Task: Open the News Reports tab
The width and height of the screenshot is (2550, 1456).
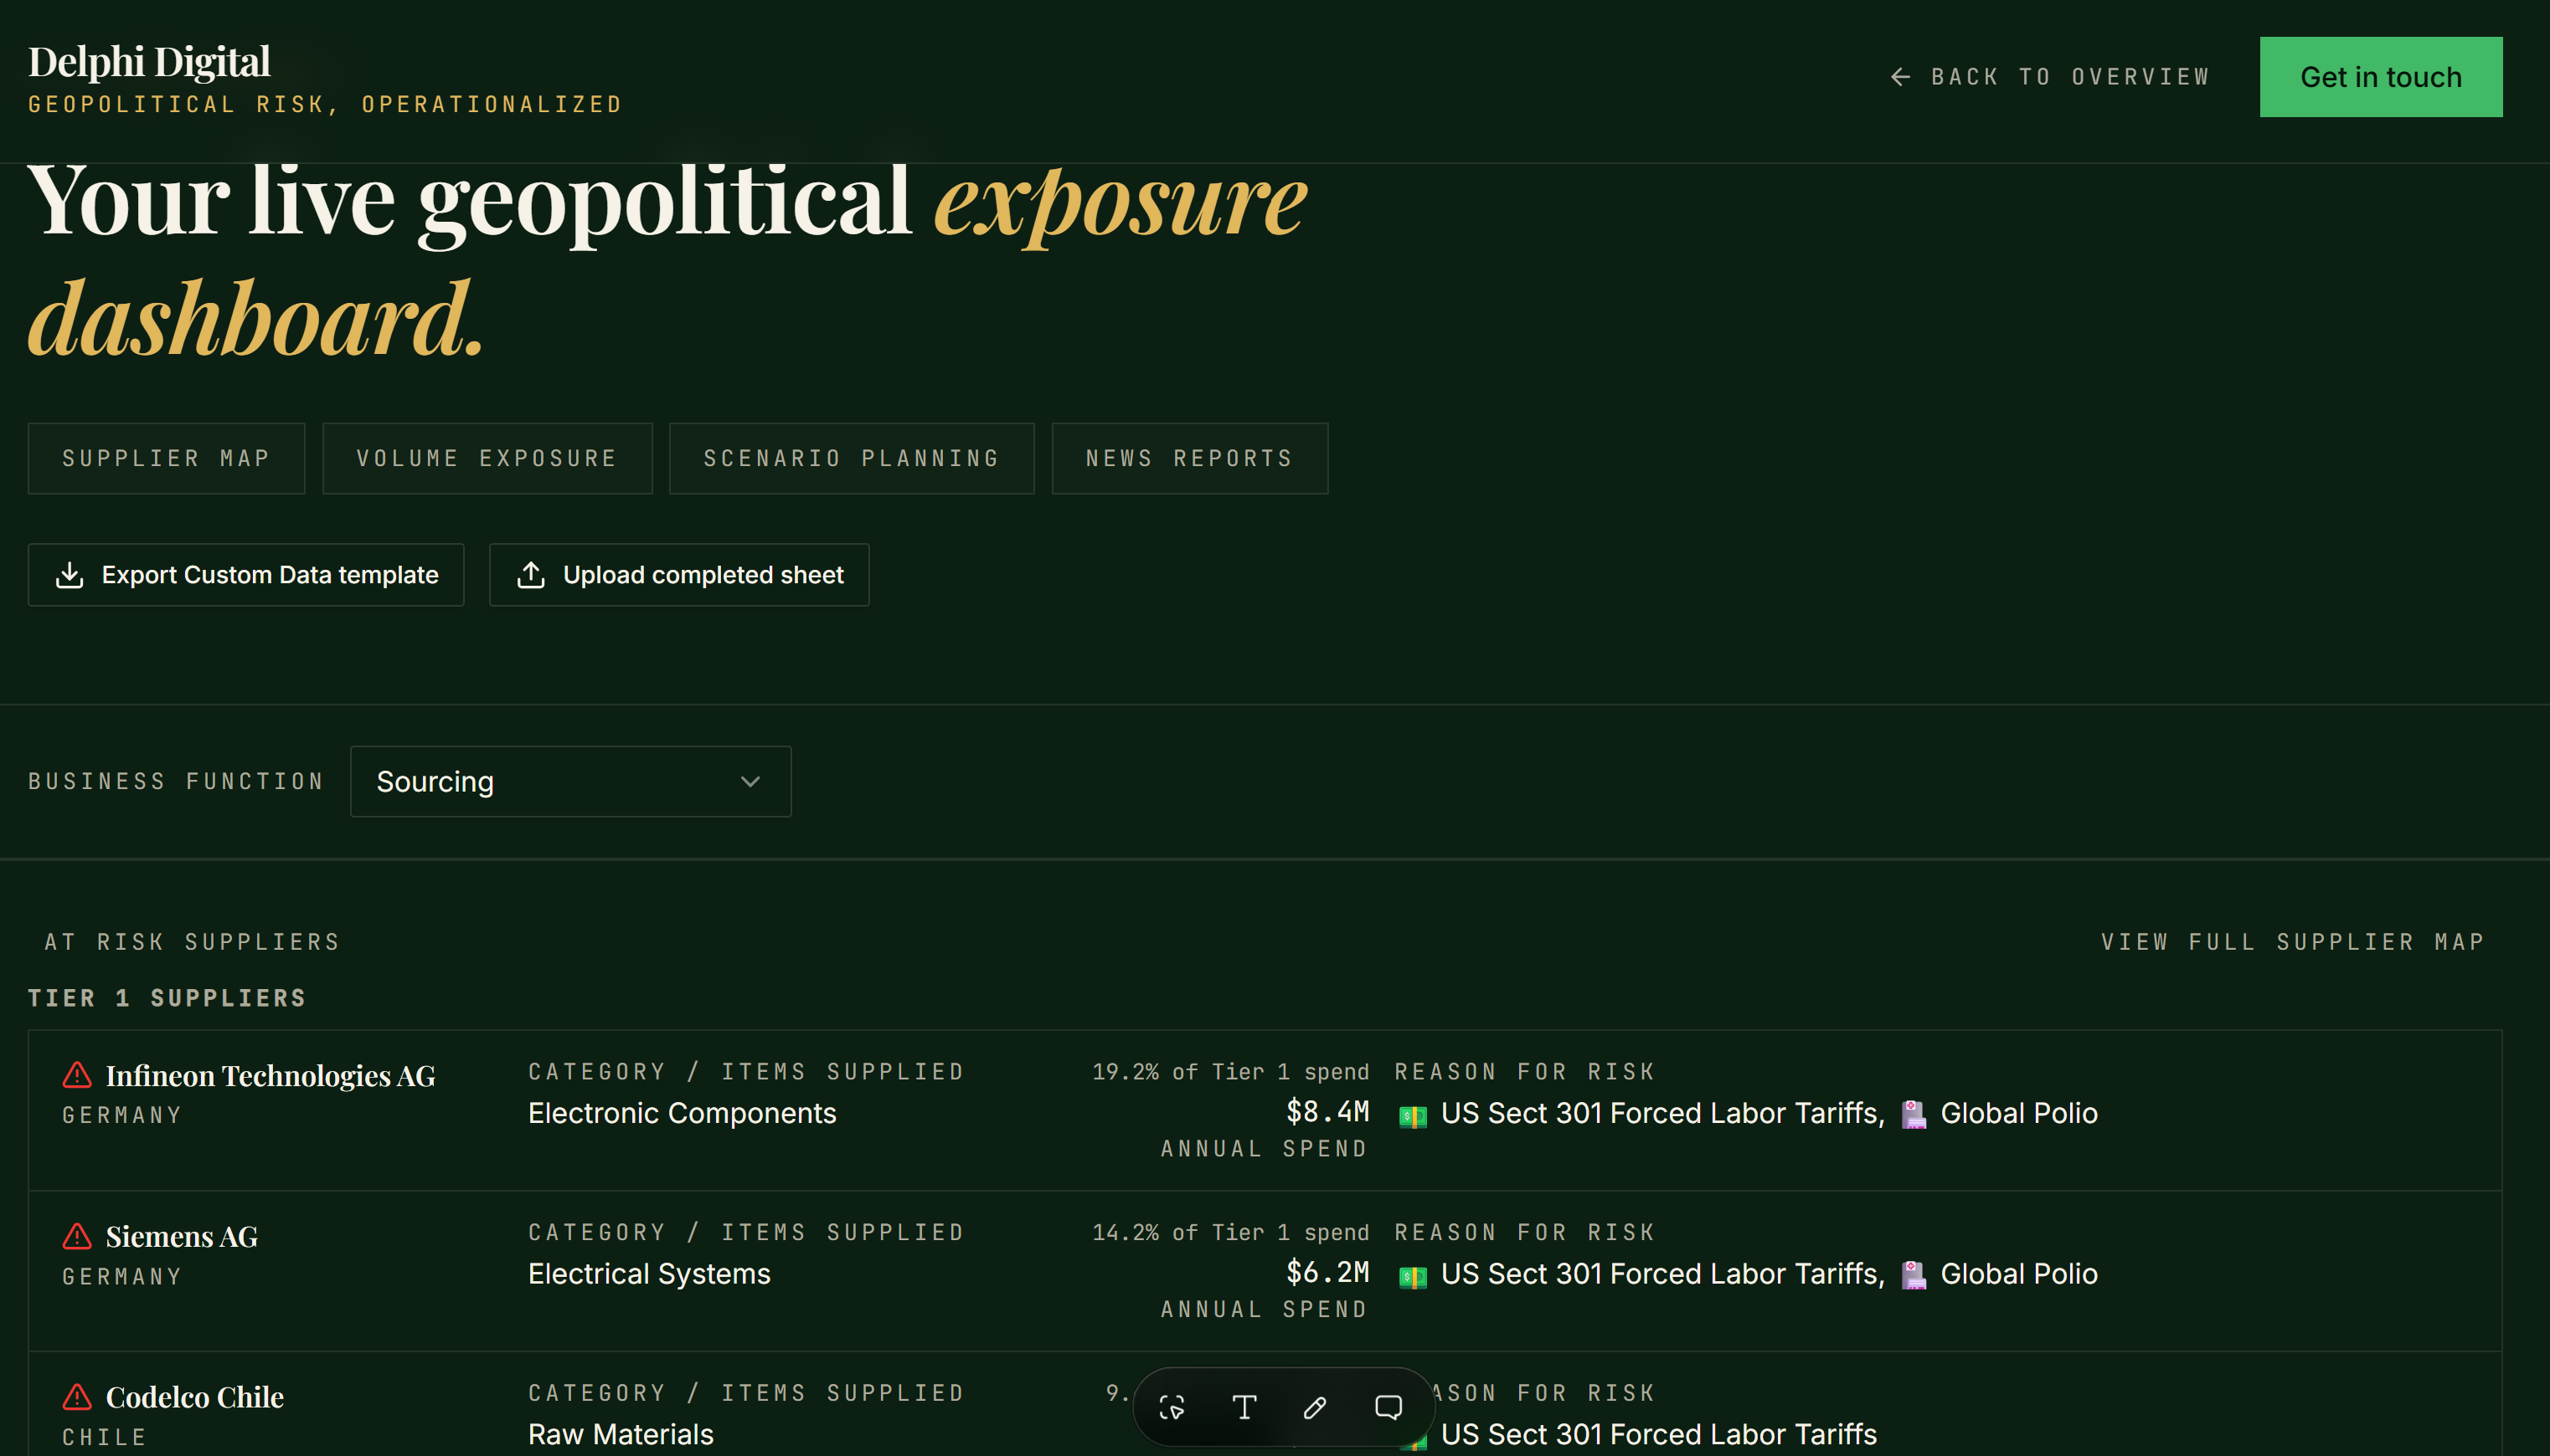Action: [x=1190, y=458]
